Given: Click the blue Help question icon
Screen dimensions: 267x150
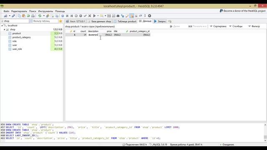Looking at the screenshot, I should (63, 16).
